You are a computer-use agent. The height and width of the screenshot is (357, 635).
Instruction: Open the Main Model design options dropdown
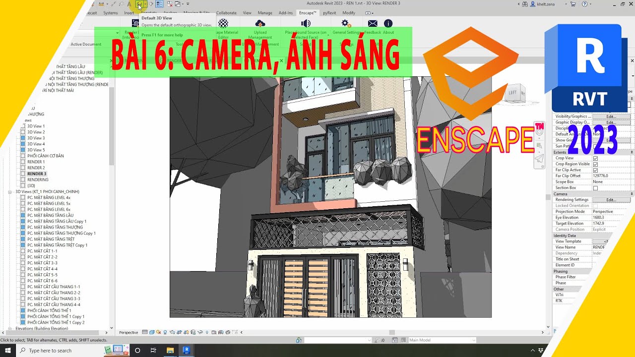(442, 340)
